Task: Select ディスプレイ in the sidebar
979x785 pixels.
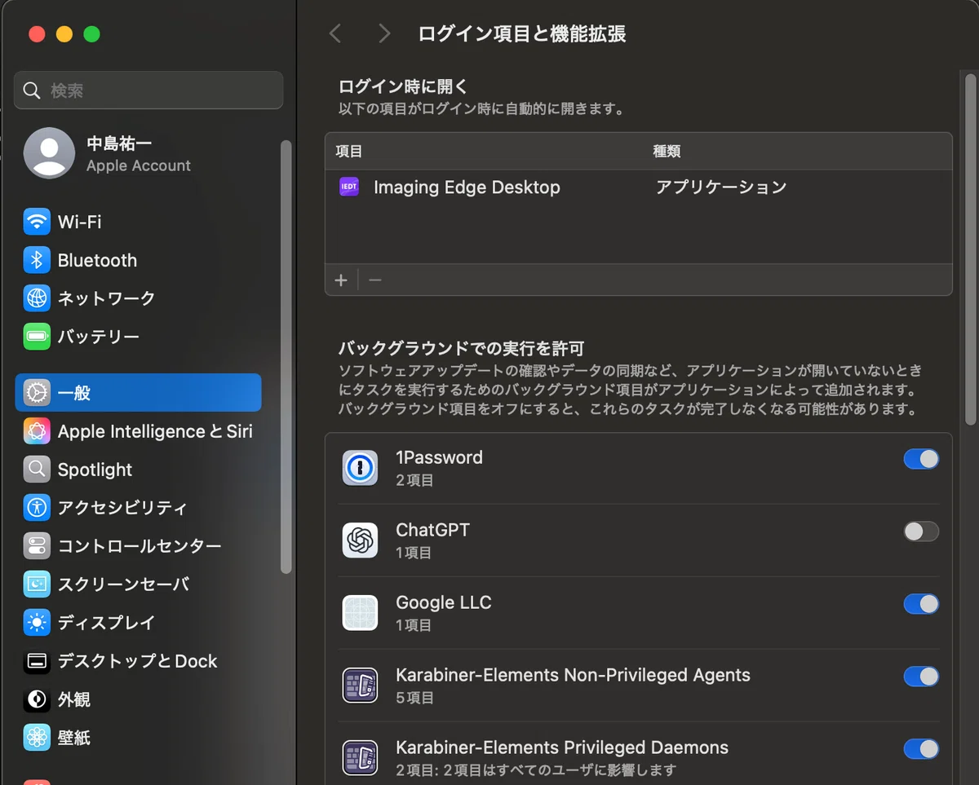Action: pos(138,623)
